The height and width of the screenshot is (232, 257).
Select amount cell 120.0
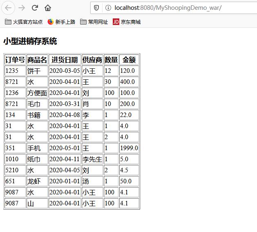[x=129, y=71]
